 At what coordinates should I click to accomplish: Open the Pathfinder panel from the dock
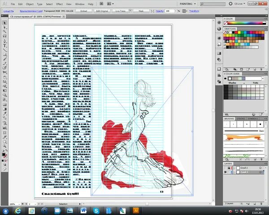[219, 82]
